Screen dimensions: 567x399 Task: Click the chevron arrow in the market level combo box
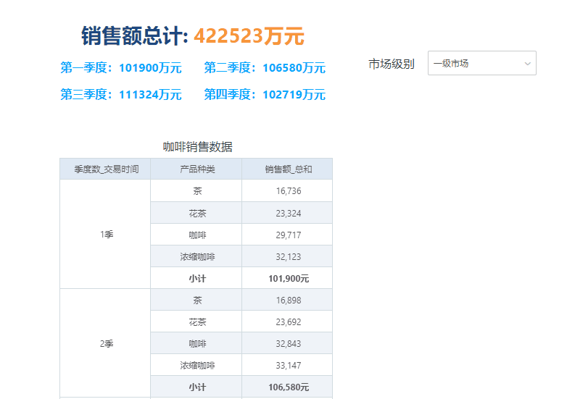527,64
